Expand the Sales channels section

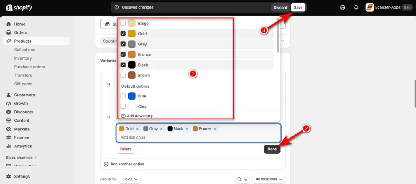click(21, 158)
